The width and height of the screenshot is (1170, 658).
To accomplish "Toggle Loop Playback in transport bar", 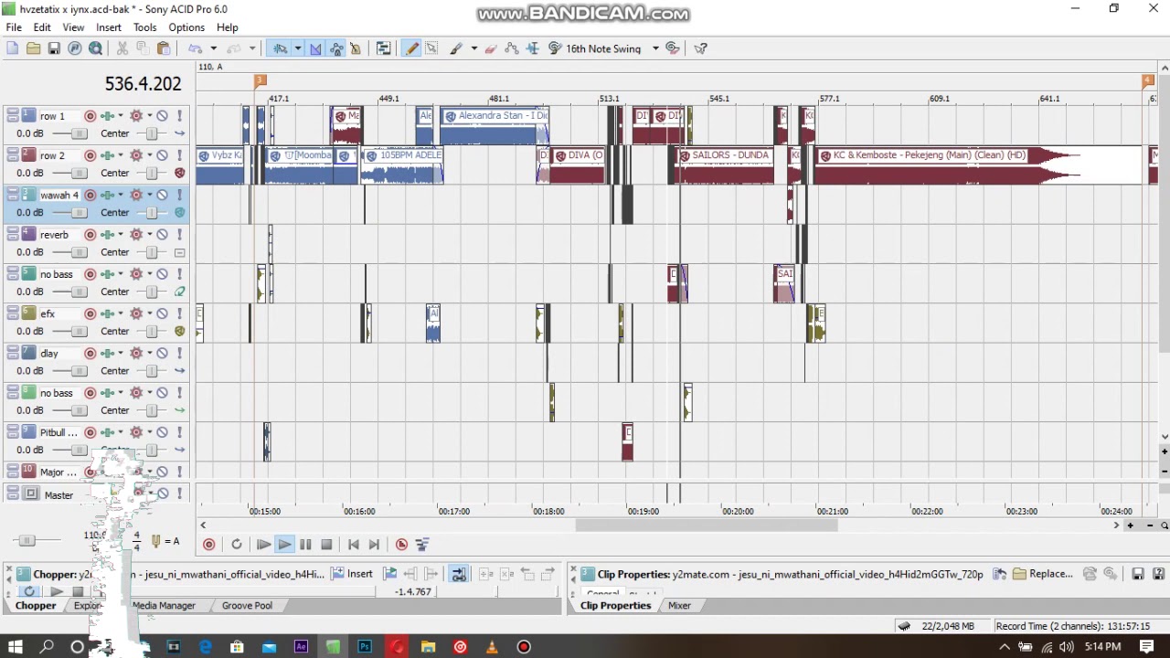I will (x=237, y=545).
